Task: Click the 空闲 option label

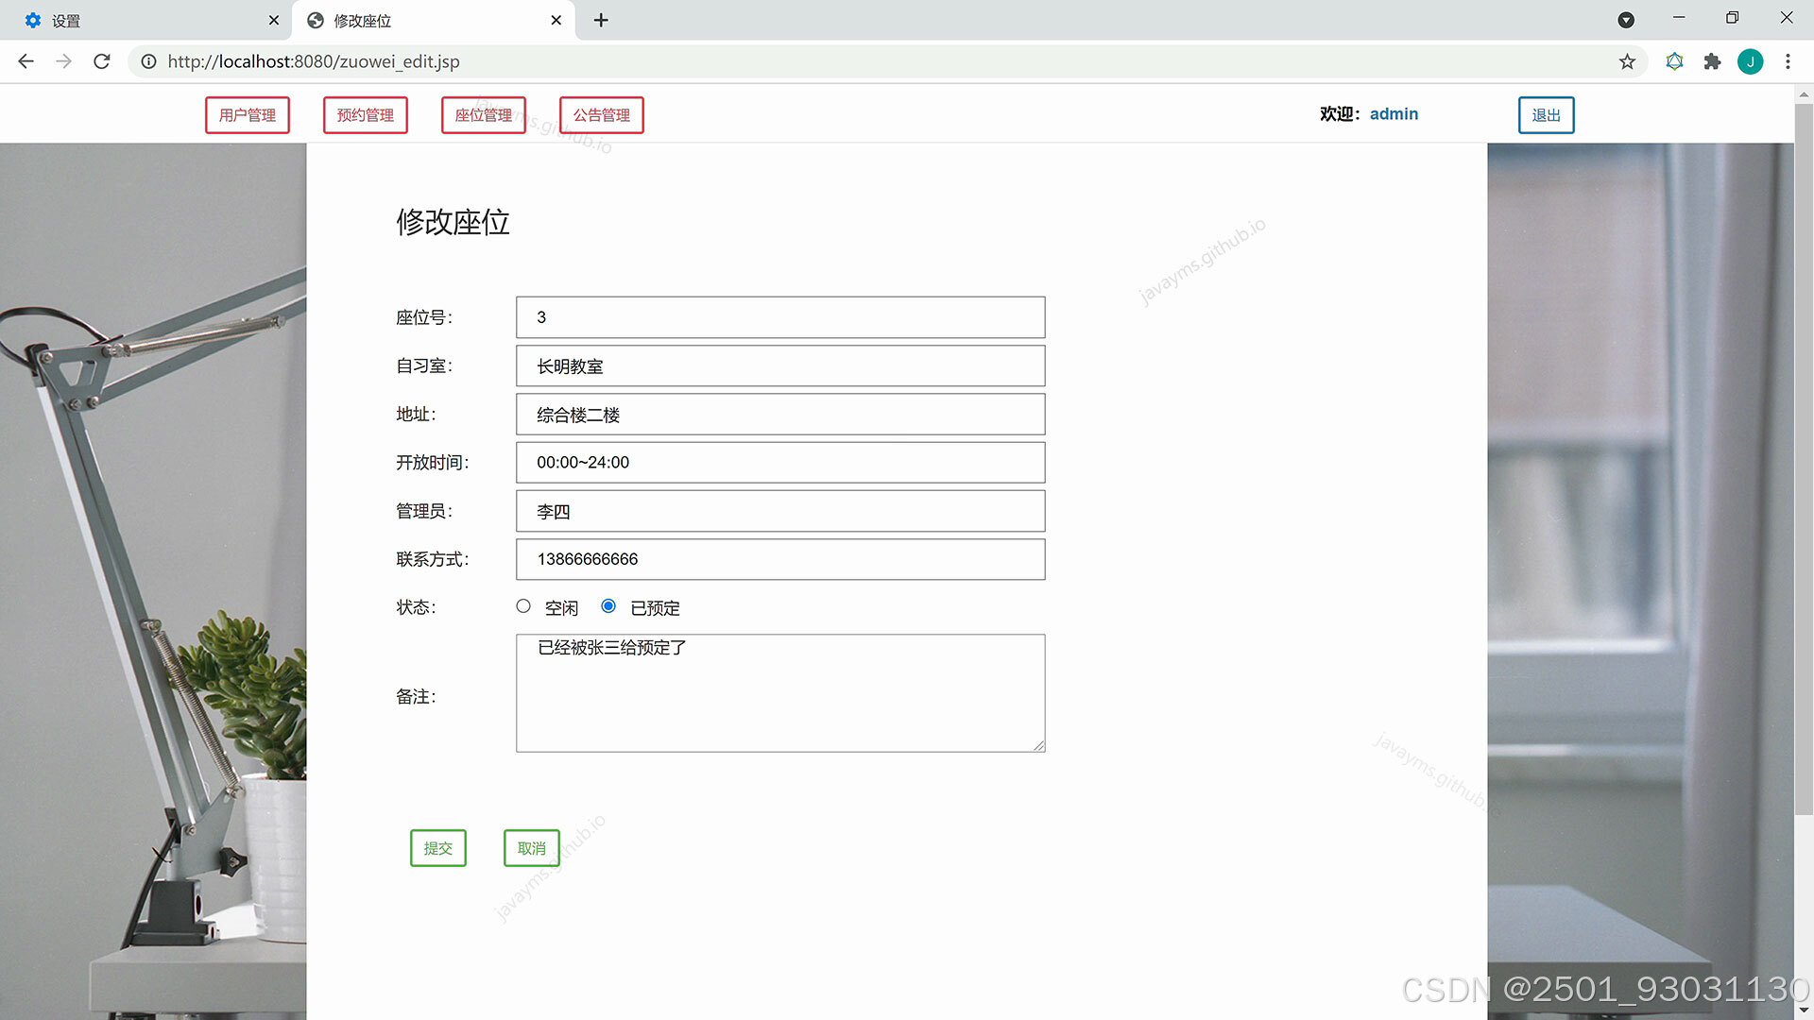Action: point(561,608)
